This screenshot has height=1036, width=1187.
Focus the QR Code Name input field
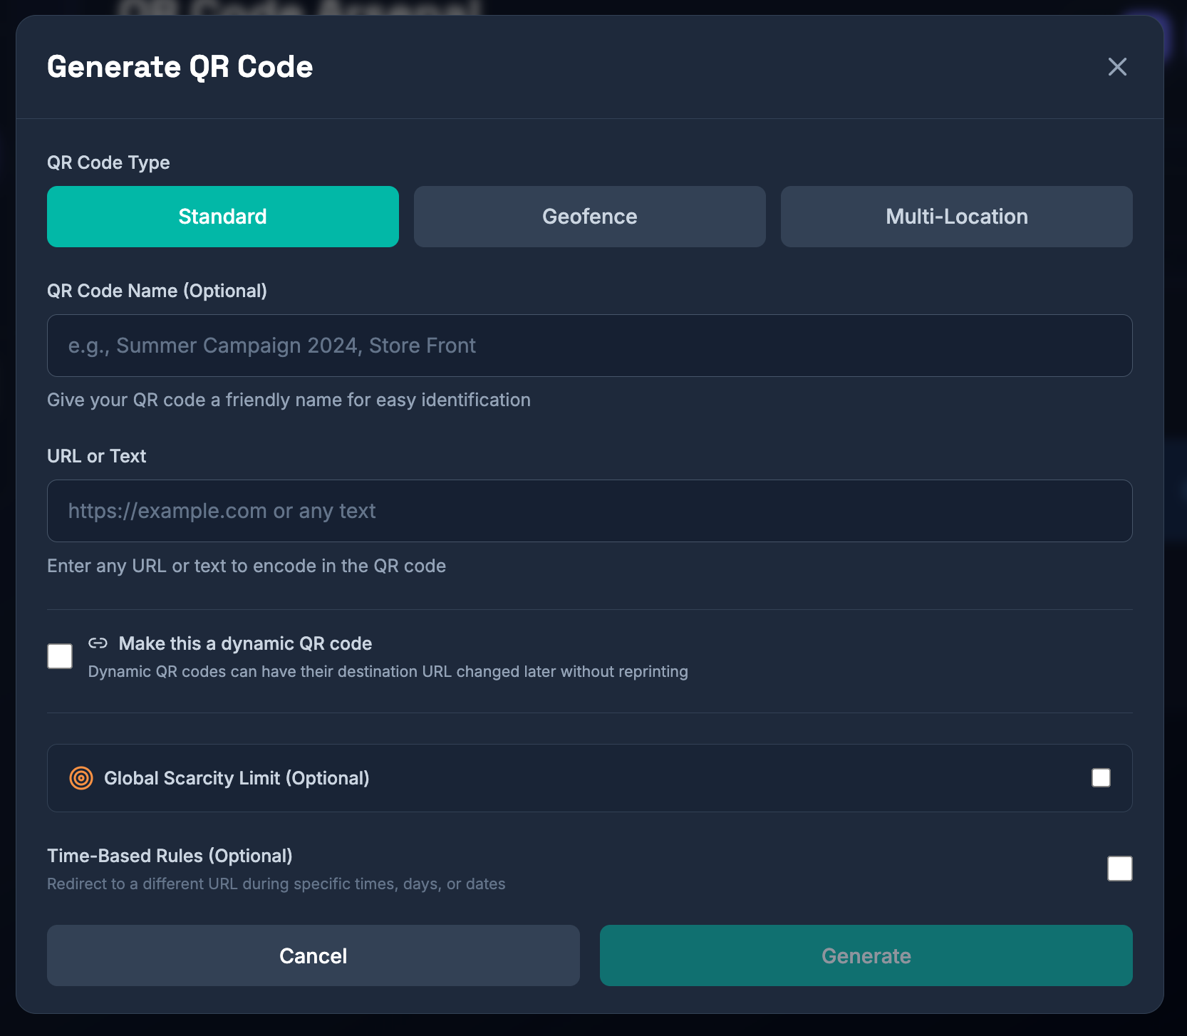coord(589,346)
